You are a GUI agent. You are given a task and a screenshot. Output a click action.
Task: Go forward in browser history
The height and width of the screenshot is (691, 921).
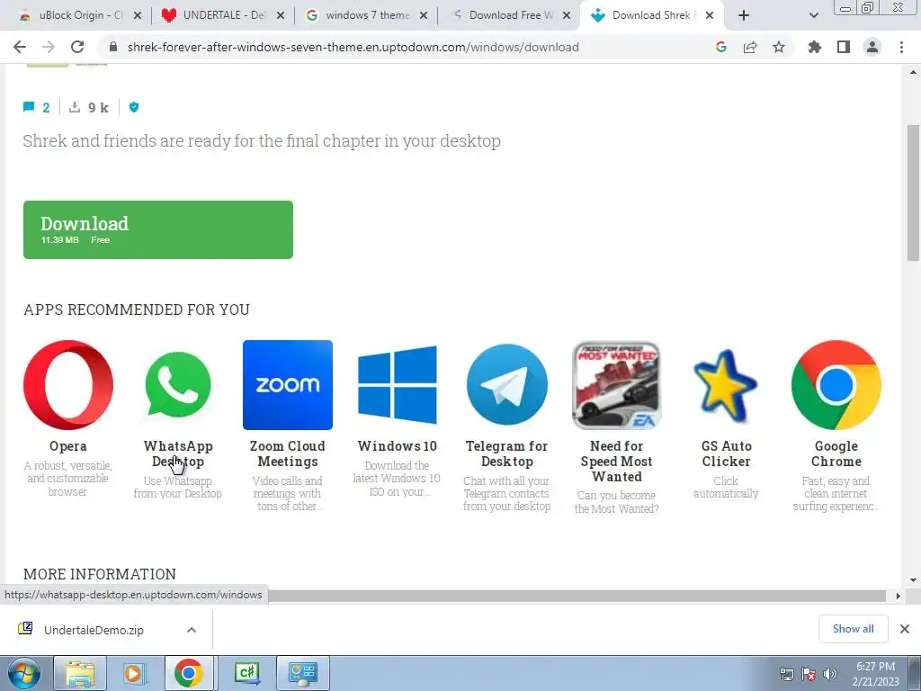click(x=49, y=47)
